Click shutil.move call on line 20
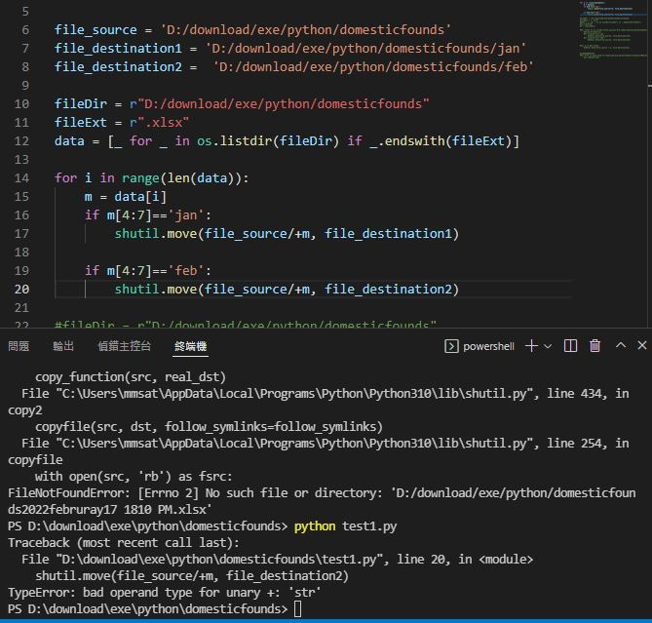 point(287,289)
